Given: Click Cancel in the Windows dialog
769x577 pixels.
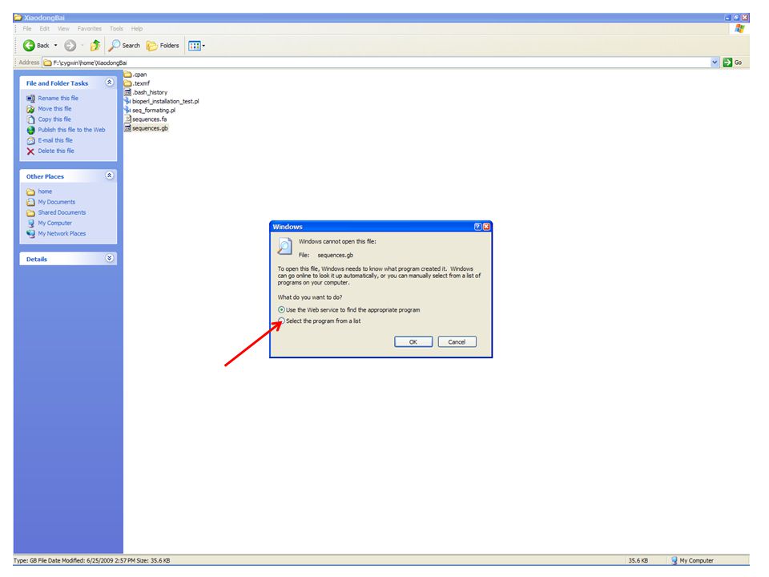Looking at the screenshot, I should [457, 341].
